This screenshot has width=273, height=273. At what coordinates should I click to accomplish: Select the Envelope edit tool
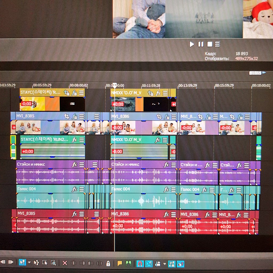click(36, 262)
